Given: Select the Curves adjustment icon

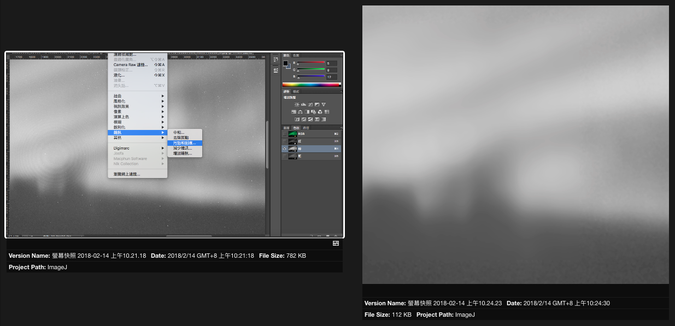Looking at the screenshot, I should [x=310, y=104].
